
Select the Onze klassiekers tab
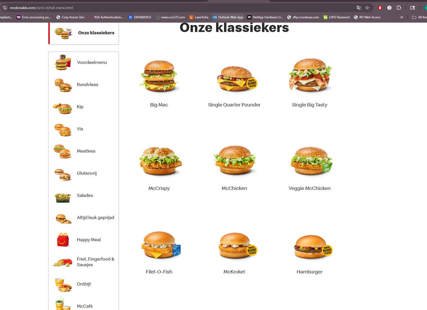84,33
